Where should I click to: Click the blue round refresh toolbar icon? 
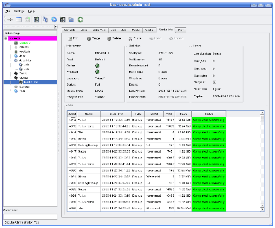click(54, 19)
